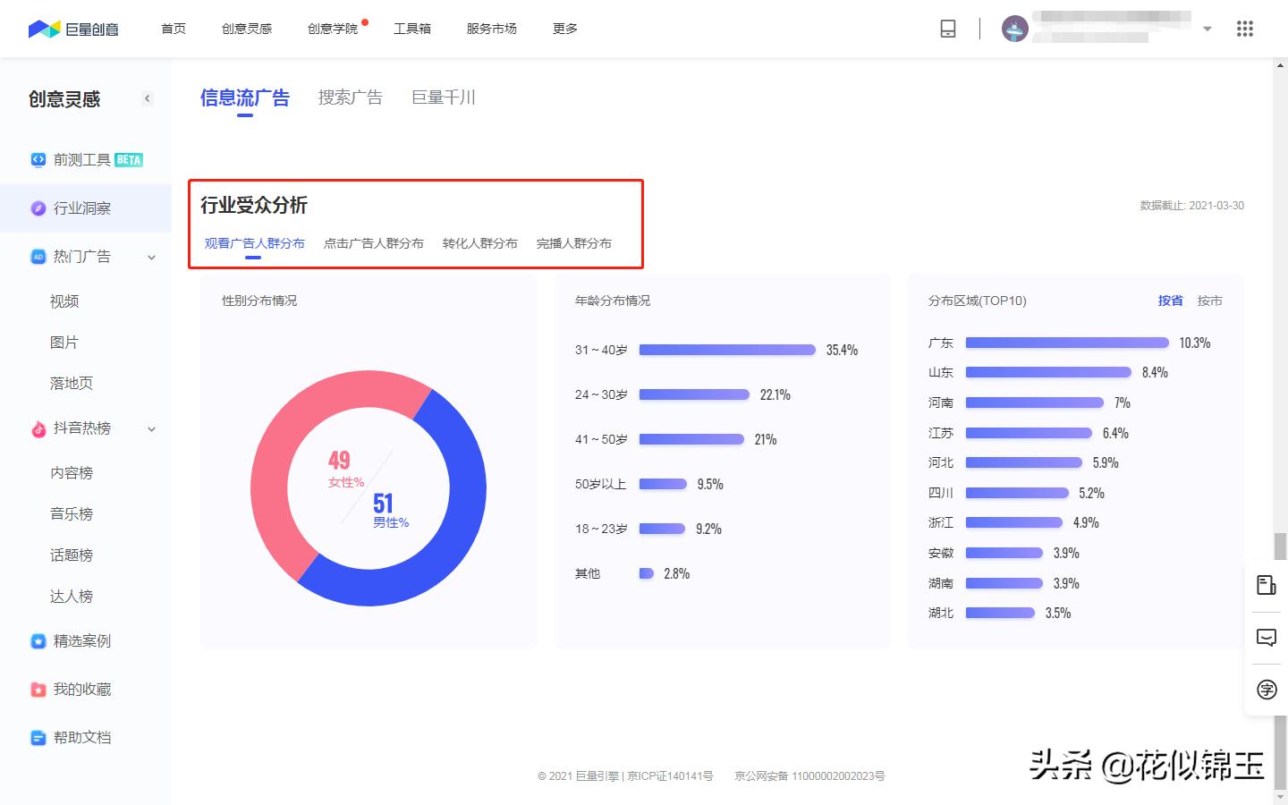
Task: Switch region view to 按市
Action: tap(1210, 301)
